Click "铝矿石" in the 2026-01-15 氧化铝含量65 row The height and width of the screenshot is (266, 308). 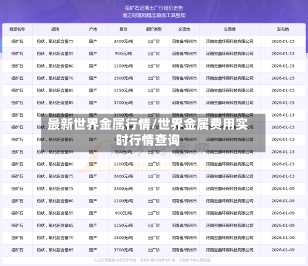click(x=17, y=90)
